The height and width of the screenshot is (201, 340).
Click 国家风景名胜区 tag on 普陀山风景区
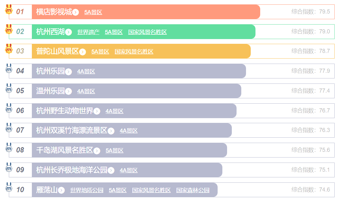coord(134,52)
